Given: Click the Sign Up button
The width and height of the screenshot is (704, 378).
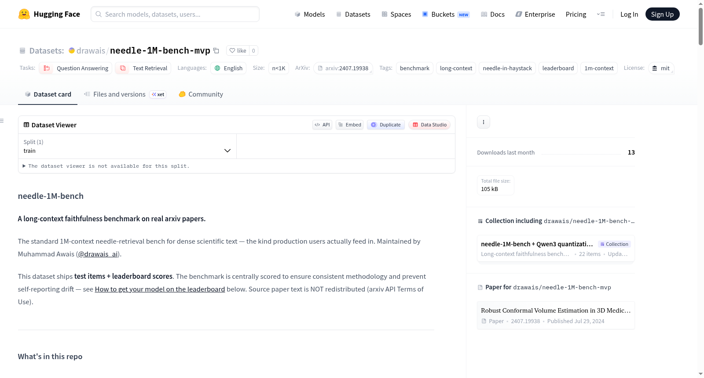Looking at the screenshot, I should [x=662, y=14].
